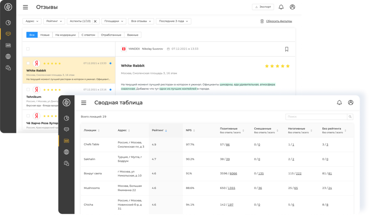Open hamburger menu in Сводная таблица window

tap(83, 103)
